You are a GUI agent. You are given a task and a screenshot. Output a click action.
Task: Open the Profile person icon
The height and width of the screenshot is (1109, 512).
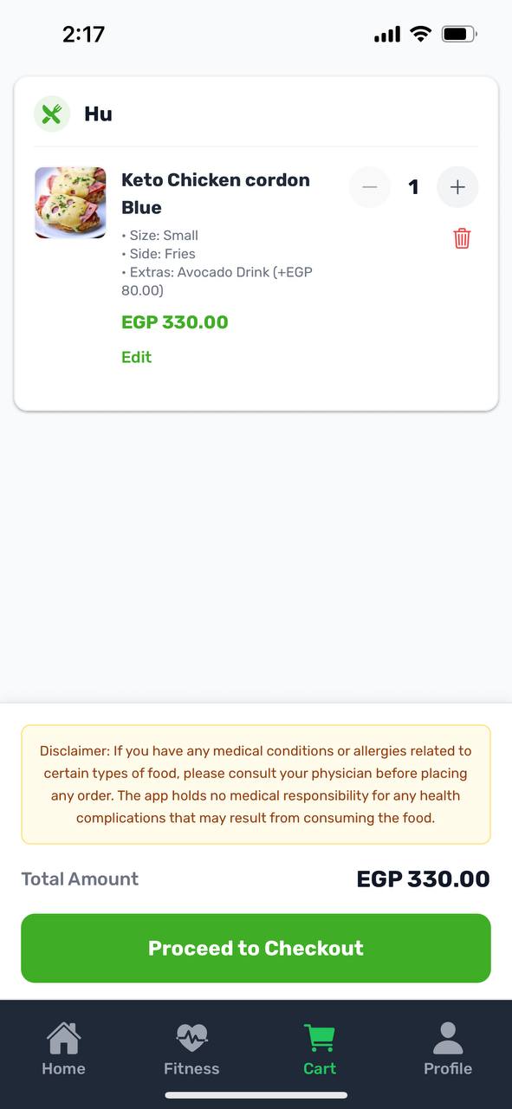(448, 1037)
